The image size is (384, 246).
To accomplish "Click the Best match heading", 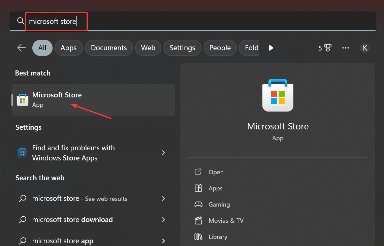I will pos(33,73).
